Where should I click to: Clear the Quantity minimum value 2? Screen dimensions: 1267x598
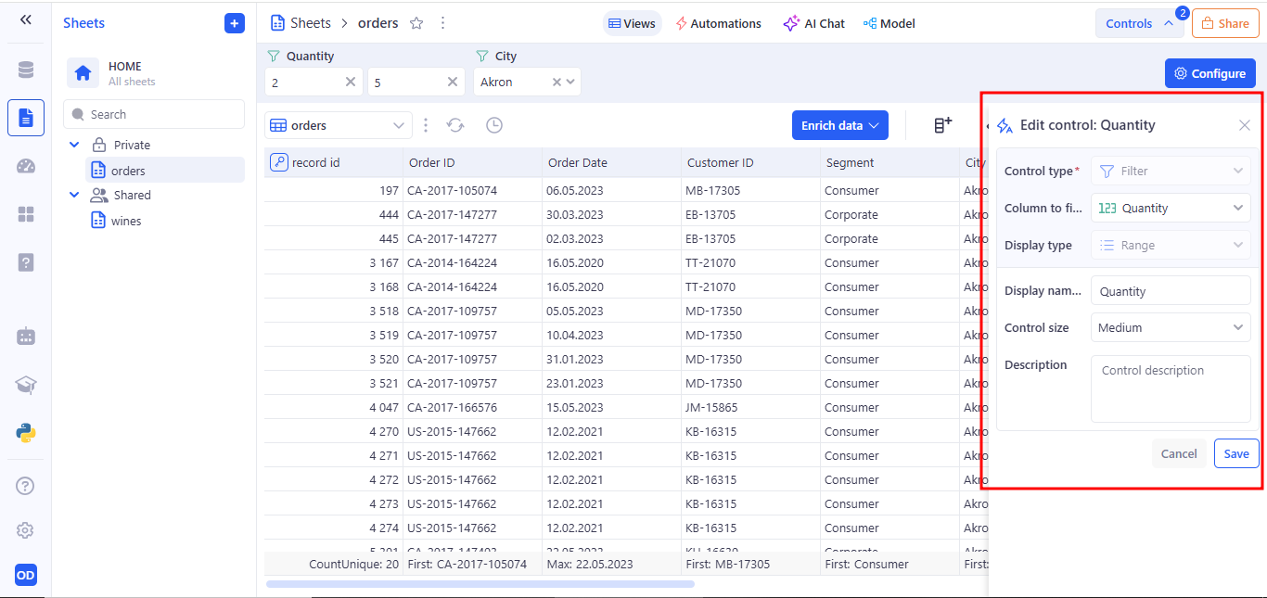tap(350, 82)
